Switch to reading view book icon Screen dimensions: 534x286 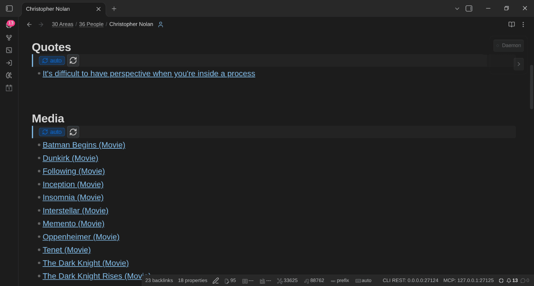(512, 24)
